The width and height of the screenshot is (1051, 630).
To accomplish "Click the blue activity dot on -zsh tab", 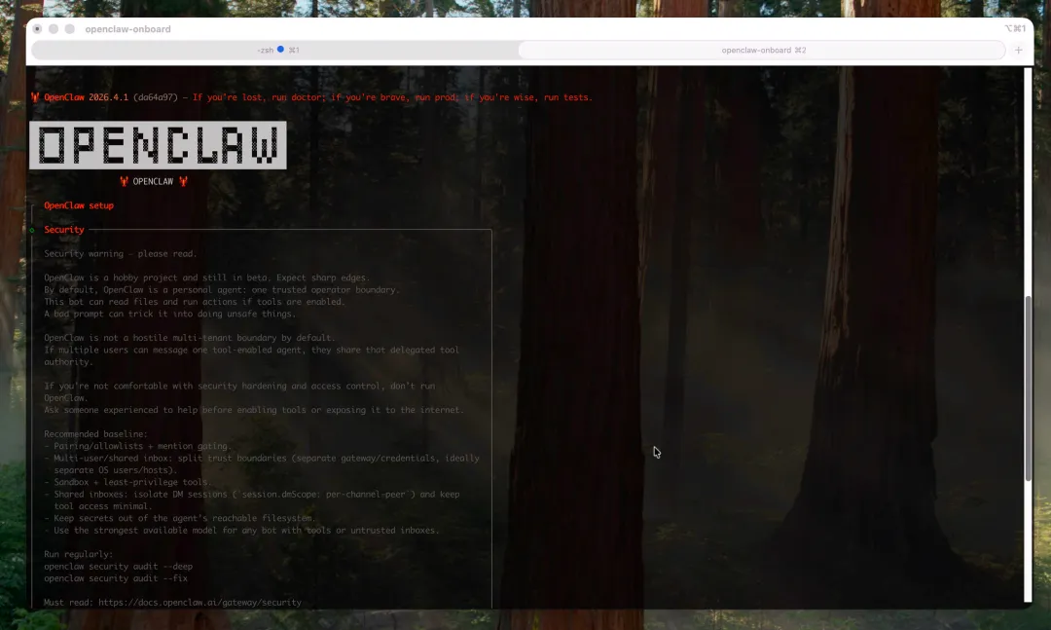I will [281, 49].
